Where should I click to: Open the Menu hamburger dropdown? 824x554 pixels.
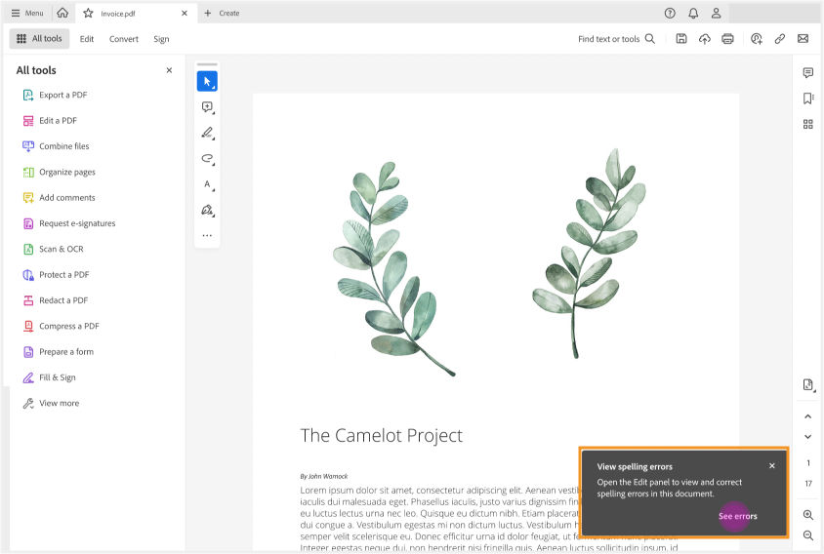(26, 14)
